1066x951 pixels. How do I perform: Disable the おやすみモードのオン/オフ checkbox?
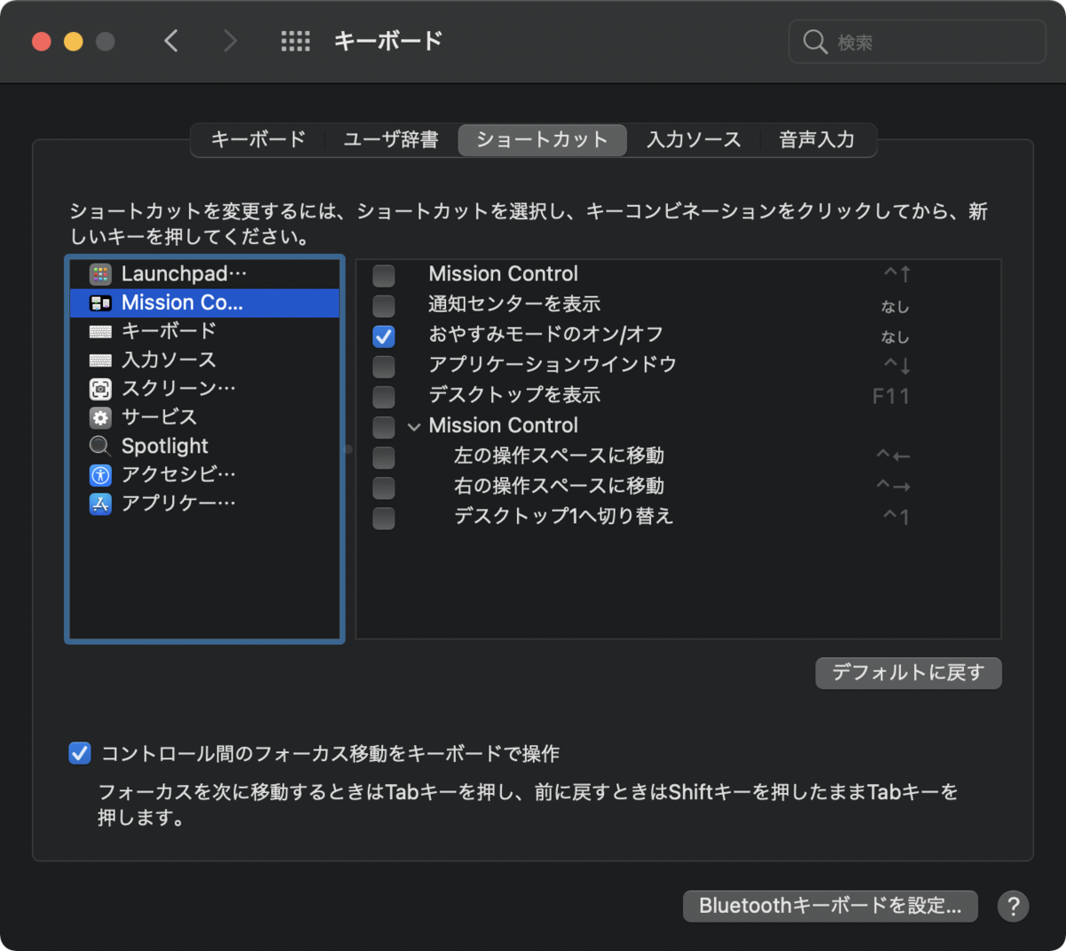click(383, 337)
